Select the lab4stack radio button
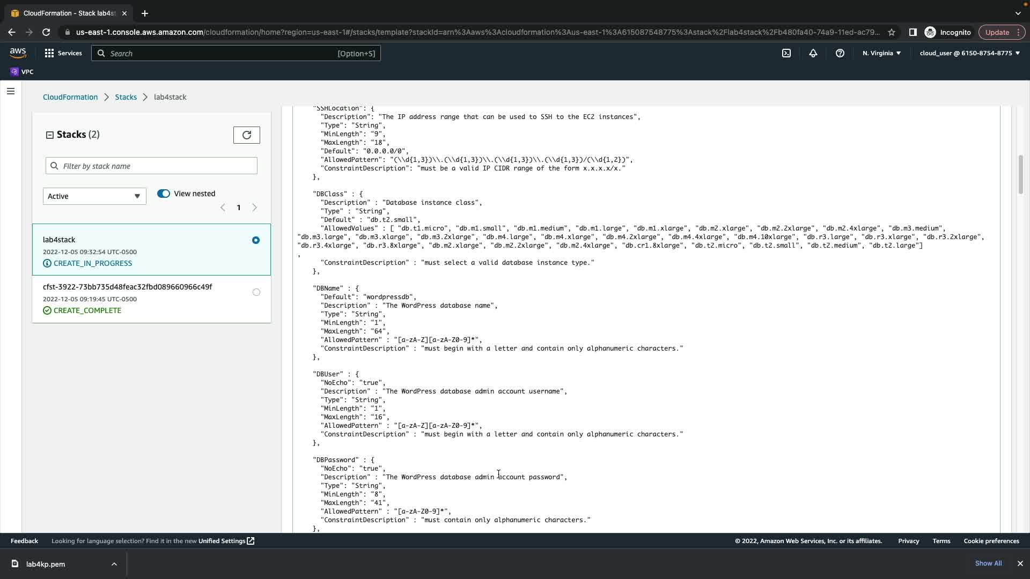Image resolution: width=1030 pixels, height=579 pixels. [256, 240]
